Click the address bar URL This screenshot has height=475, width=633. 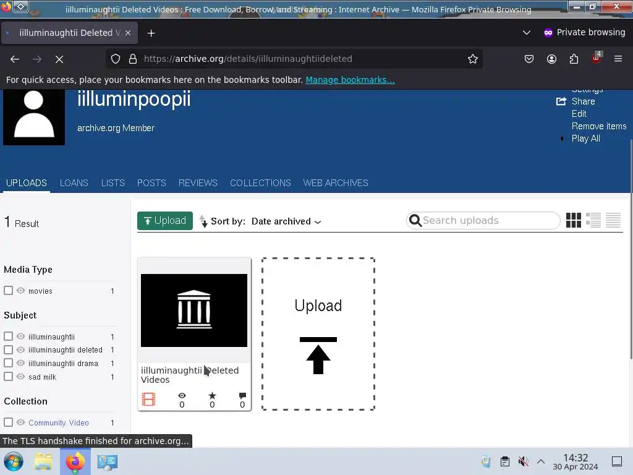click(x=248, y=59)
